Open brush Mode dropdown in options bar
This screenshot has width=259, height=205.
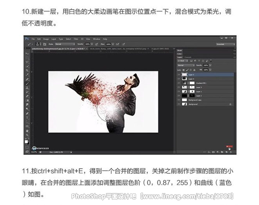point(65,44)
